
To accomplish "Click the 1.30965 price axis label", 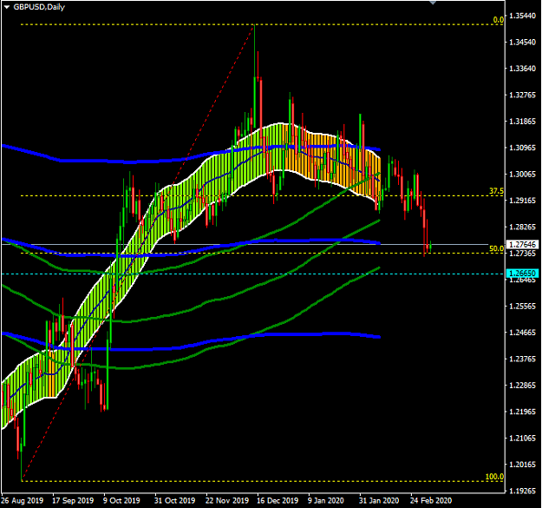I will pos(523,148).
